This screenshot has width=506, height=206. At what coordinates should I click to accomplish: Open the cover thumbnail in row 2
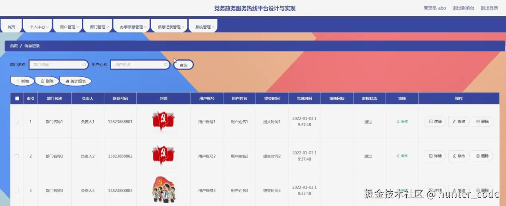pyautogui.click(x=163, y=156)
